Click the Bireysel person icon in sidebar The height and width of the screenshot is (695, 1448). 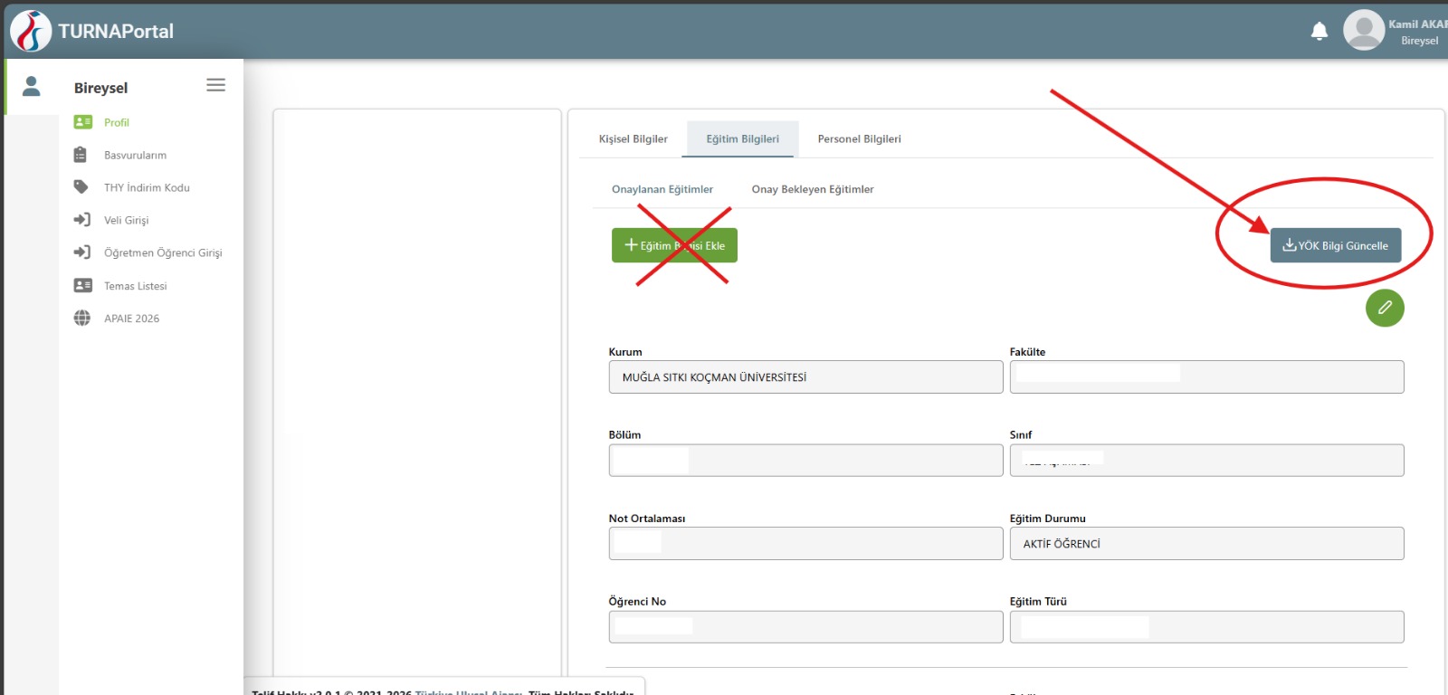(32, 87)
